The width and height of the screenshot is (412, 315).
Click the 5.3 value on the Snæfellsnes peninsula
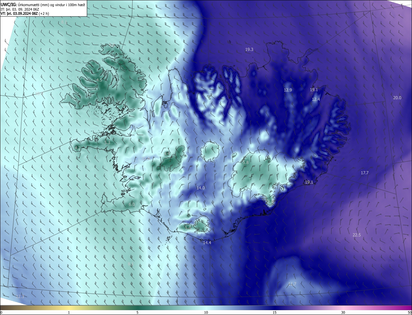(107, 142)
